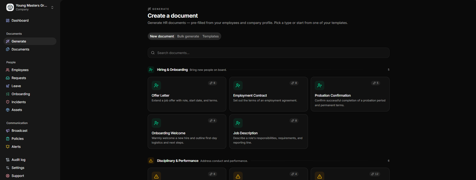Image resolution: width=476 pixels, height=180 pixels.
Task: Open the Employees section
Action: point(30,70)
